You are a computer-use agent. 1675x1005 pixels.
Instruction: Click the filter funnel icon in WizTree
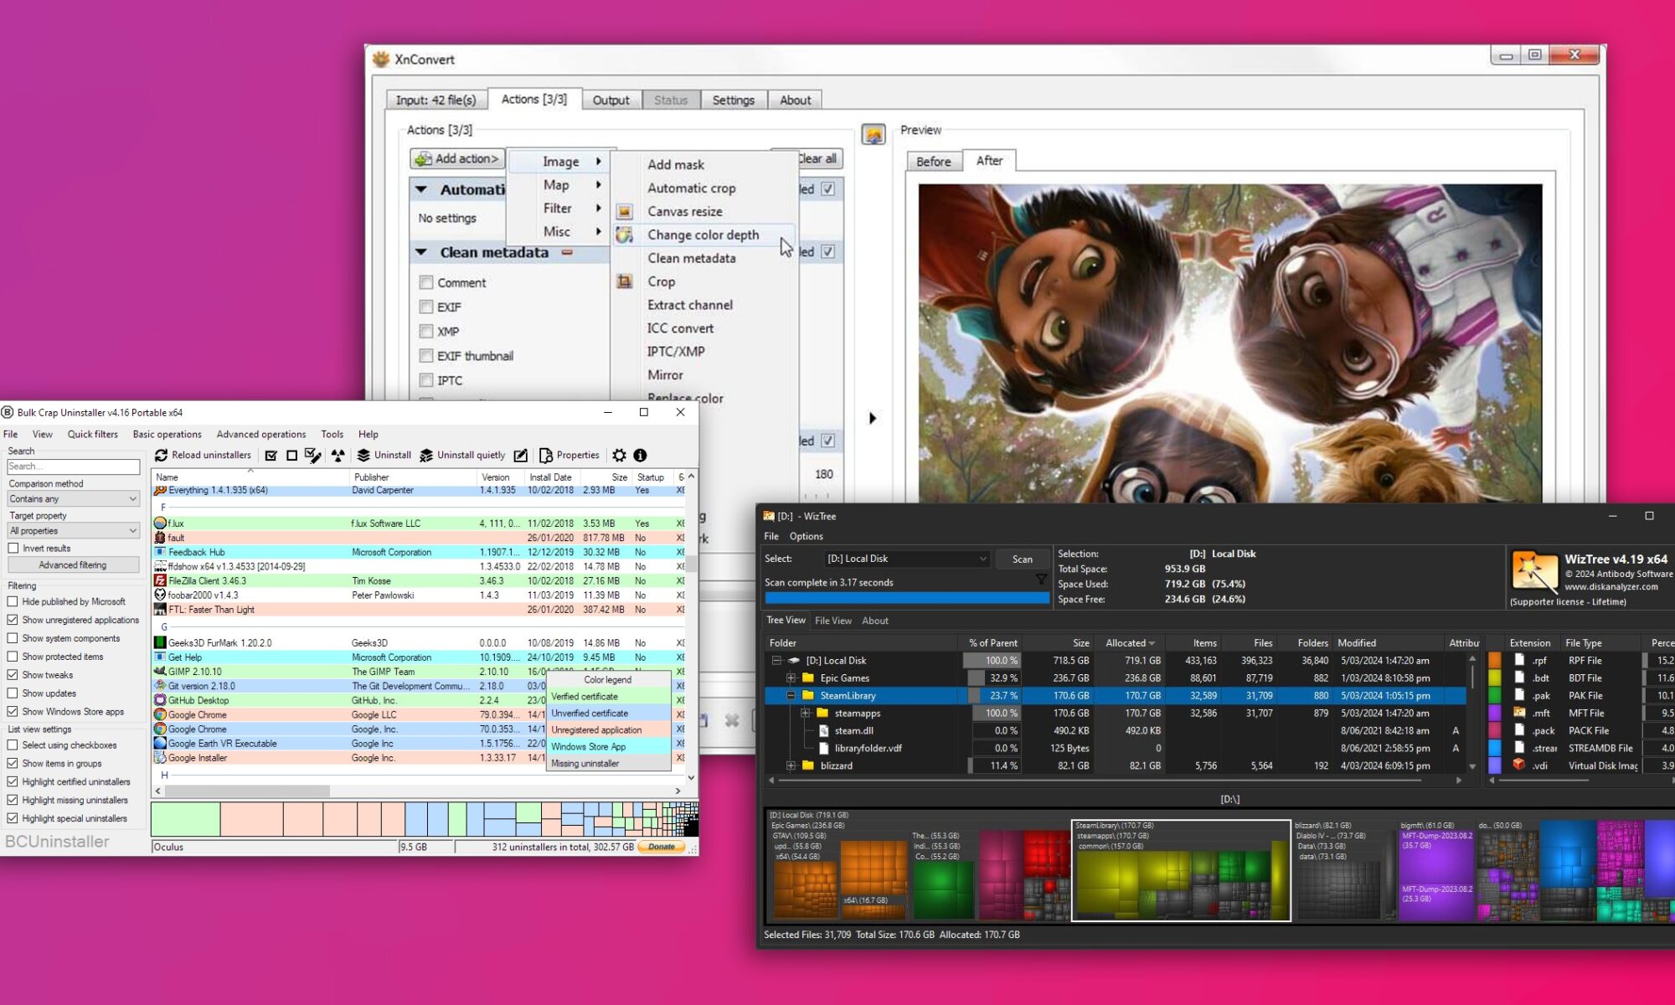pos(1041,579)
